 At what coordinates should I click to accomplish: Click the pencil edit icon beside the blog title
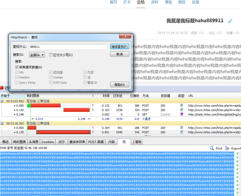(x=230, y=21)
